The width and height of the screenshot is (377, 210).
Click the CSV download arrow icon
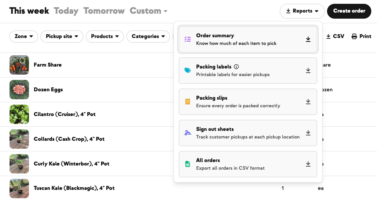[329, 36]
